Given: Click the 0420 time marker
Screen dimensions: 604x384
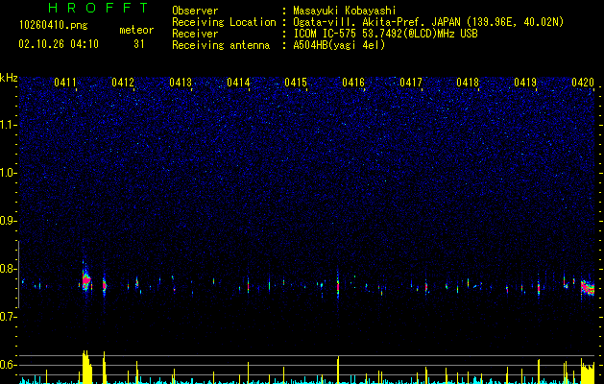Looking at the screenshot, I should click(583, 83).
